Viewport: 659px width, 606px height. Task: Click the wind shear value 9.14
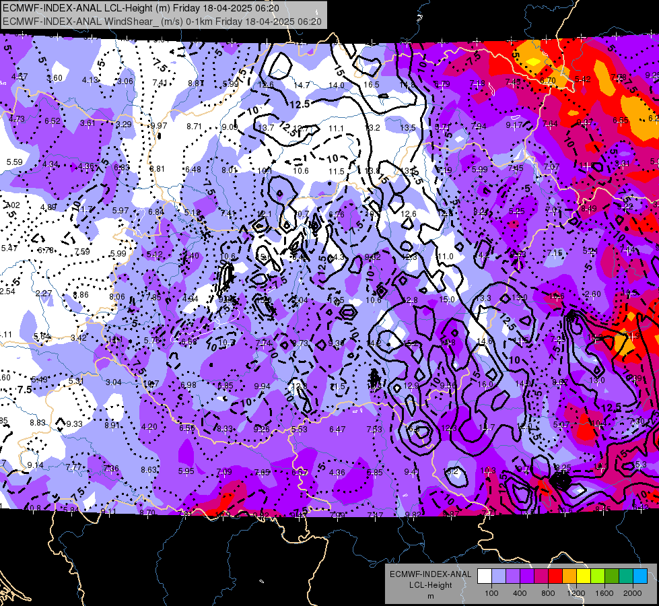pyautogui.click(x=35, y=465)
